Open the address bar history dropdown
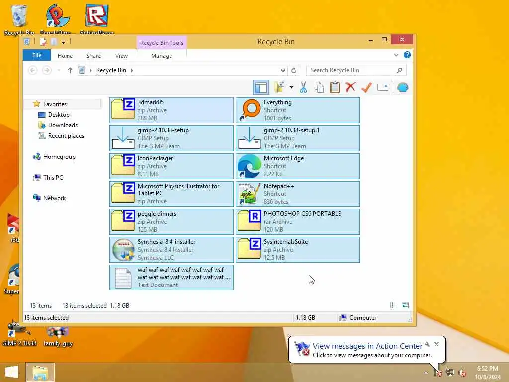 [x=283, y=70]
